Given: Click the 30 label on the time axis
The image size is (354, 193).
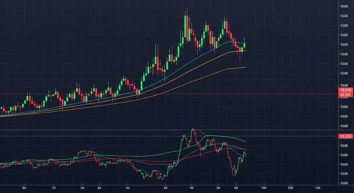Looking at the screenshot, I should coord(218,188).
